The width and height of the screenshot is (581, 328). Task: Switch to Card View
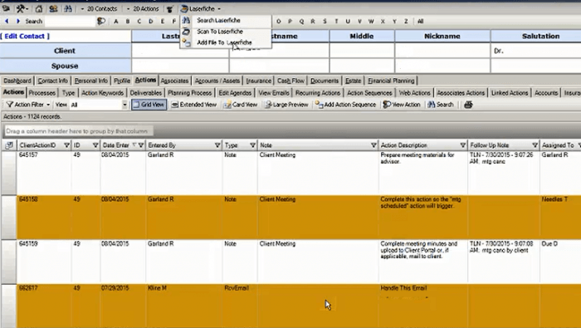pos(240,105)
